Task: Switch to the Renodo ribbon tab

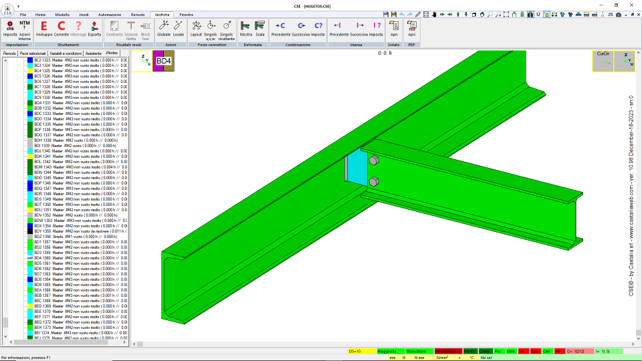Action: pyautogui.click(x=138, y=15)
